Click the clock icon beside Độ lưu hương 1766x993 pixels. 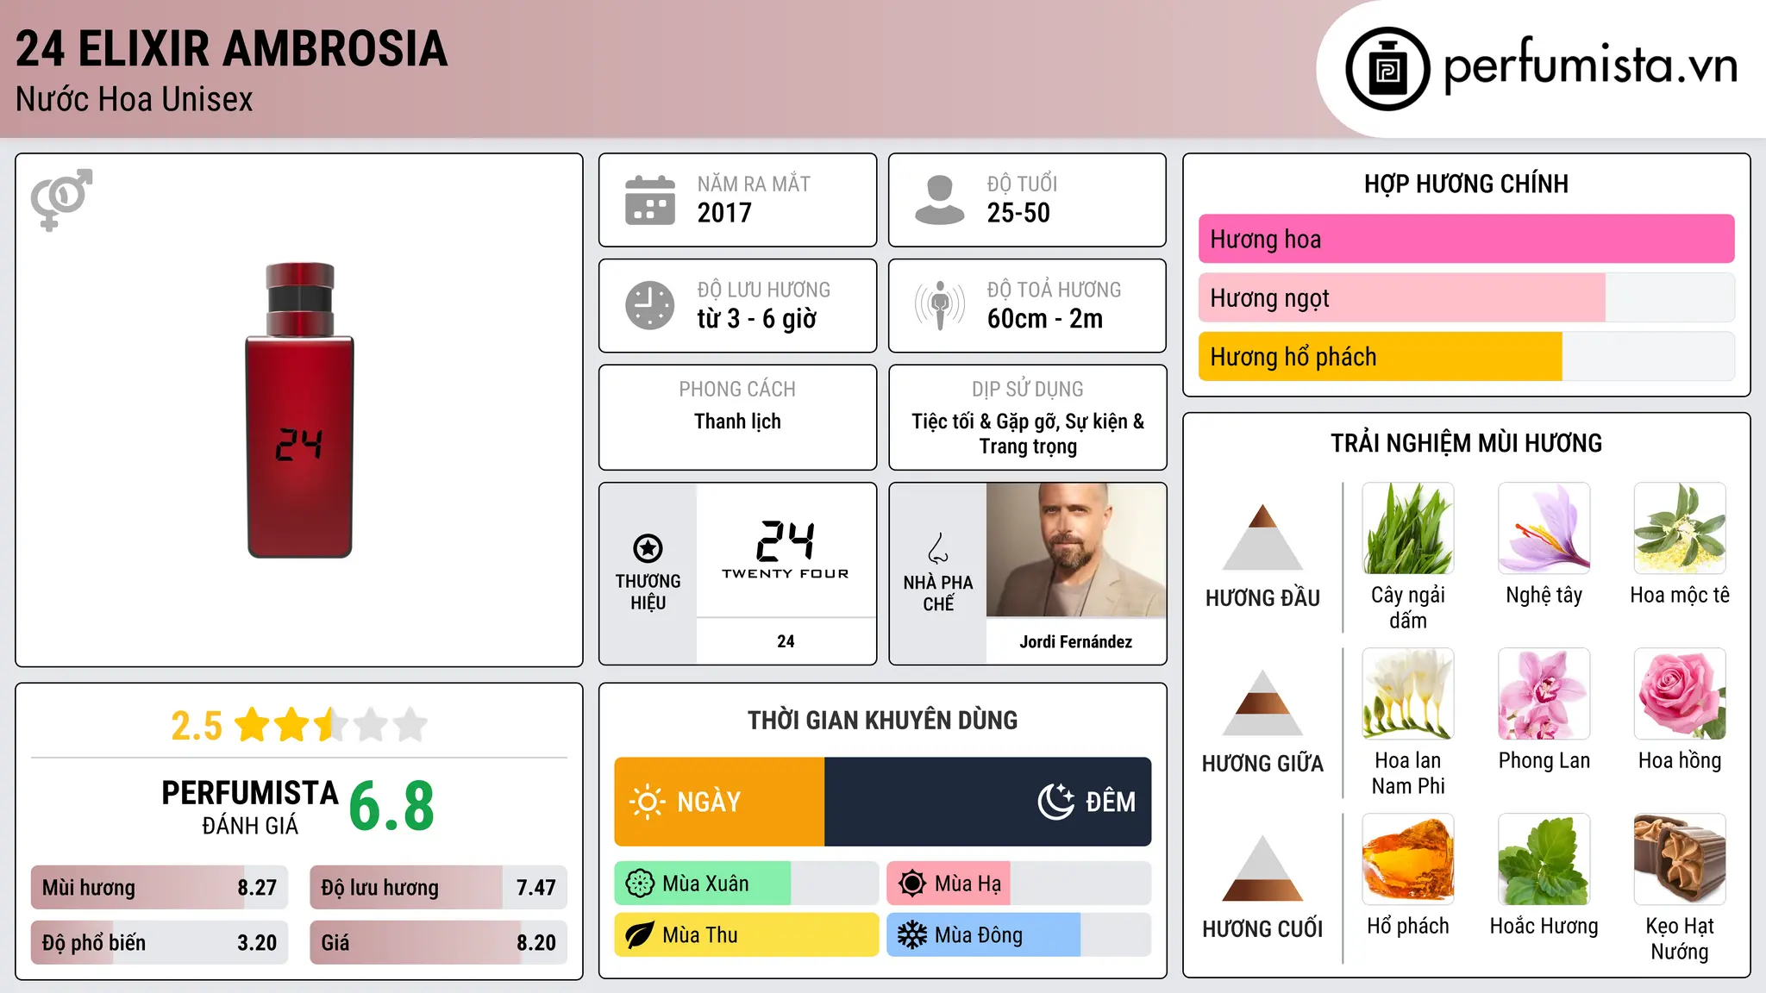point(650,305)
